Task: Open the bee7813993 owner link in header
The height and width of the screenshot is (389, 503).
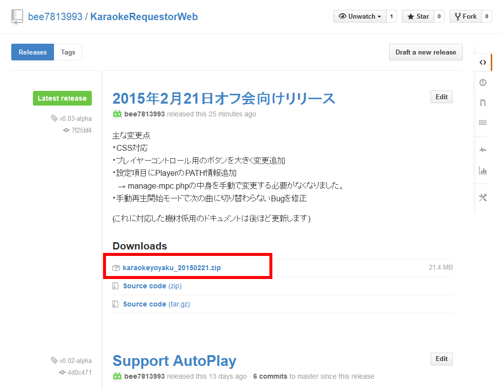Action: (55, 17)
